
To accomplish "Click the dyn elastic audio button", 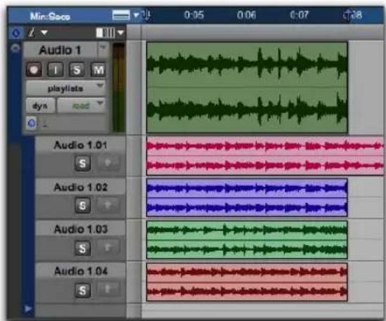I will point(40,106).
